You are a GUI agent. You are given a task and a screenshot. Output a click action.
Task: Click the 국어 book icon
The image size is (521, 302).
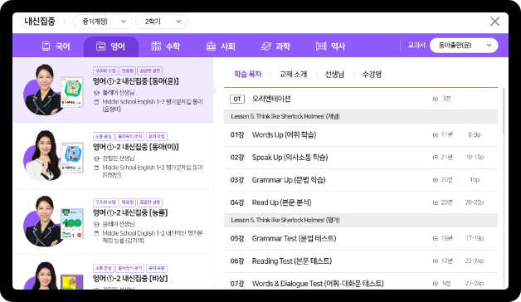(x=46, y=46)
